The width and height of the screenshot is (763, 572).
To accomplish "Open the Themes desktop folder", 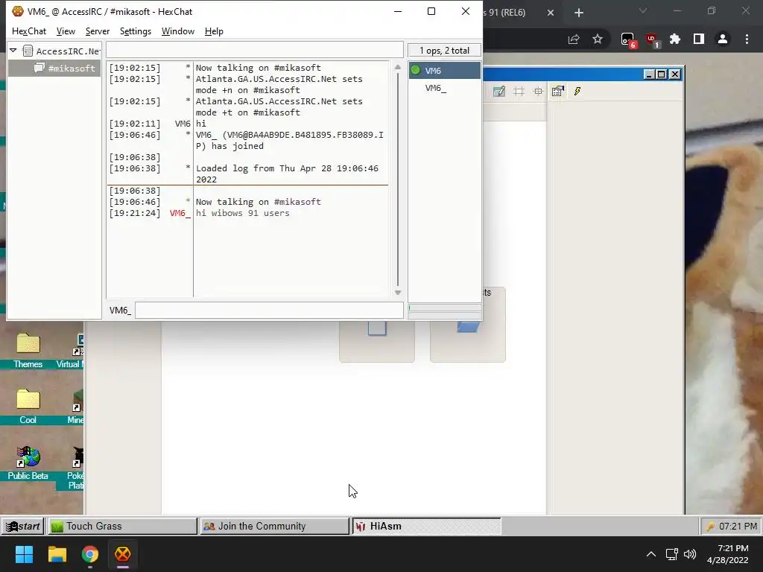I will pos(28,350).
